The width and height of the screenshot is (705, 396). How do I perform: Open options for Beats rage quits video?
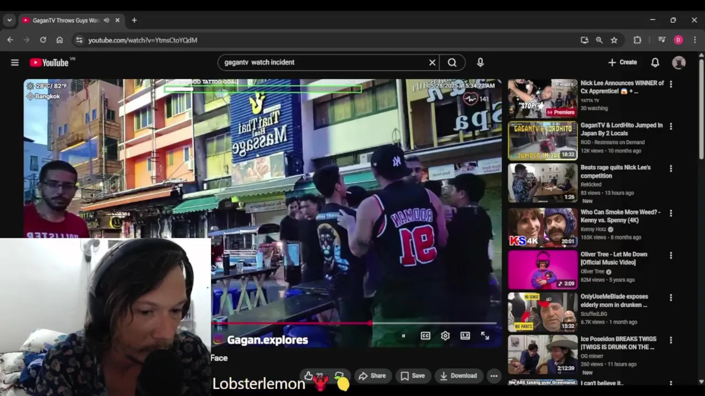coord(671,168)
